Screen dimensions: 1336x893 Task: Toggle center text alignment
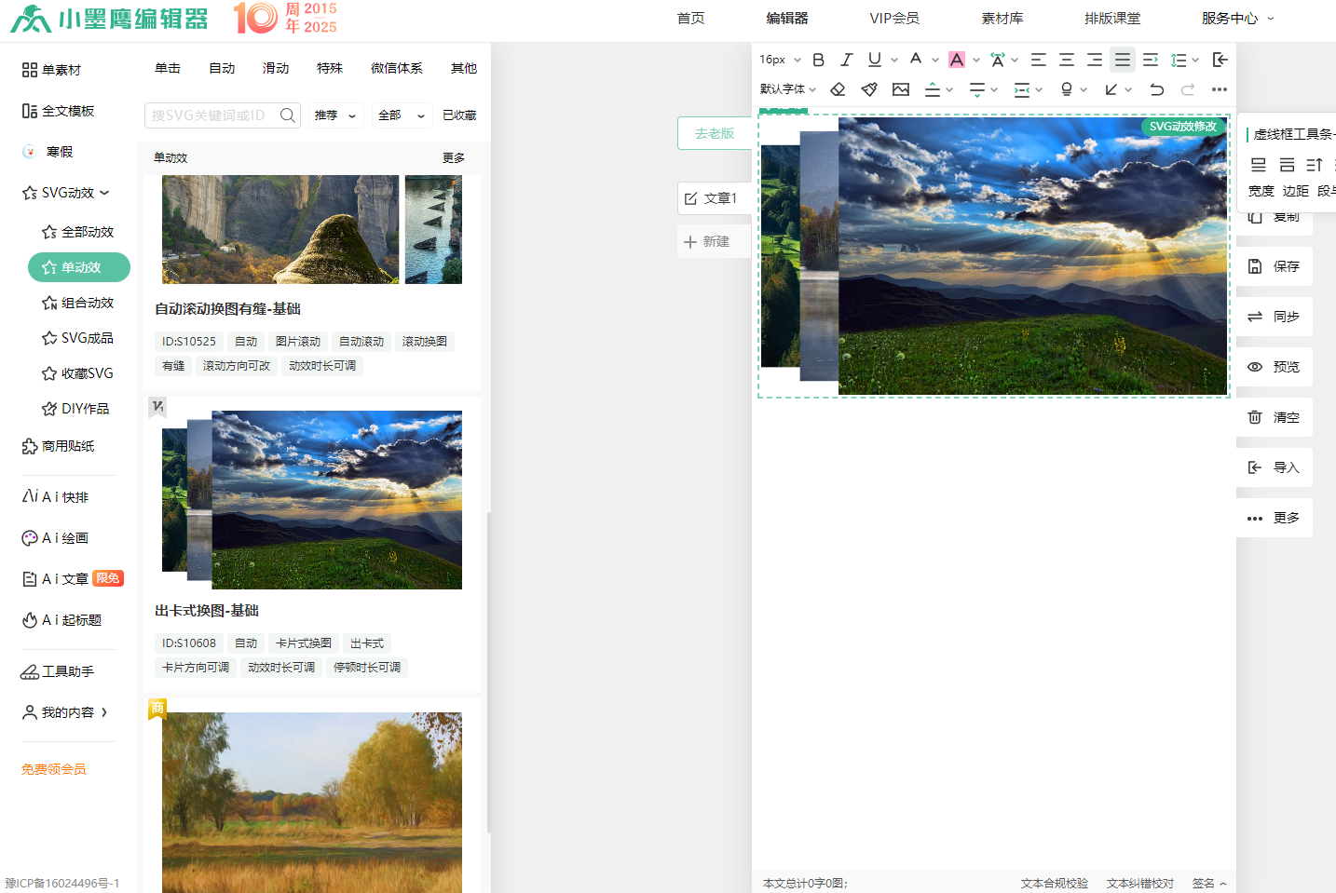(1067, 60)
